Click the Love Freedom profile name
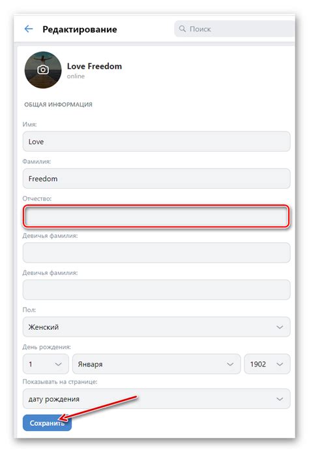Screen dimensions: 309x452 (95, 67)
